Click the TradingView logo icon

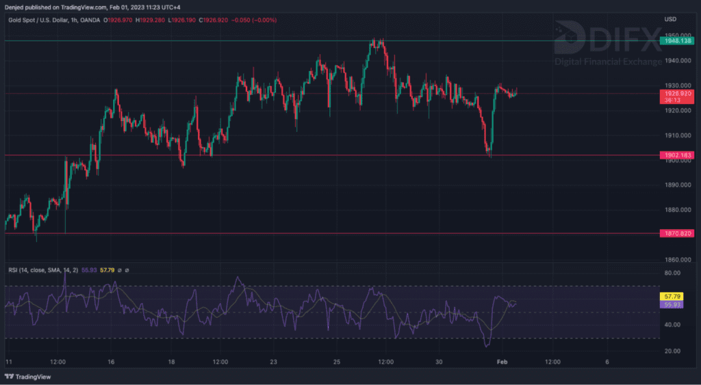coord(10,377)
